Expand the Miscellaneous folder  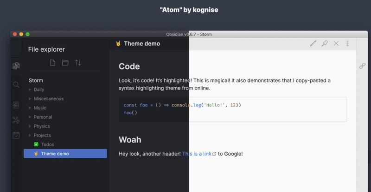click(x=30, y=98)
